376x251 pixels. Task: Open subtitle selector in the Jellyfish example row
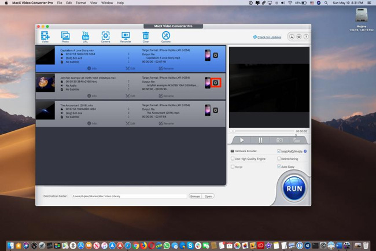click(x=128, y=89)
